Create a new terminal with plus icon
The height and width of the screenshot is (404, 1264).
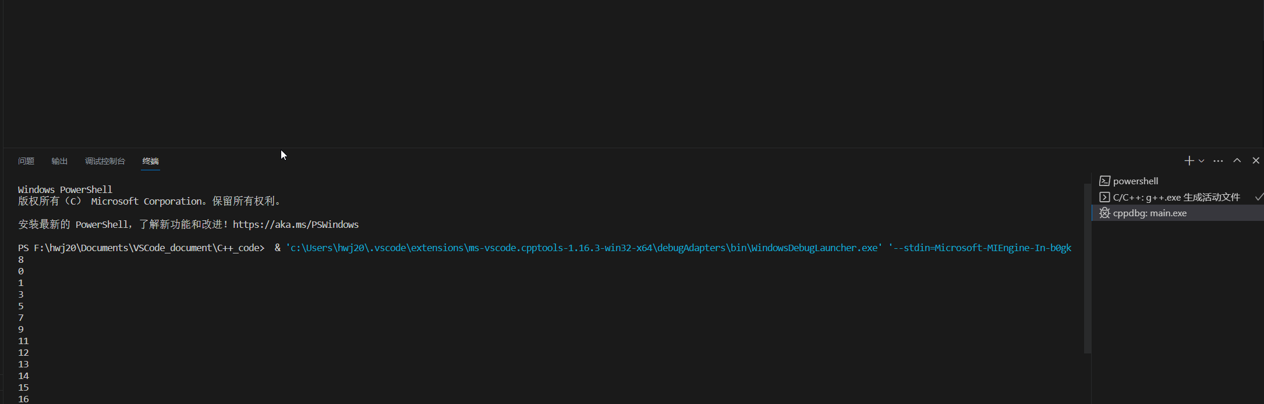pos(1188,161)
